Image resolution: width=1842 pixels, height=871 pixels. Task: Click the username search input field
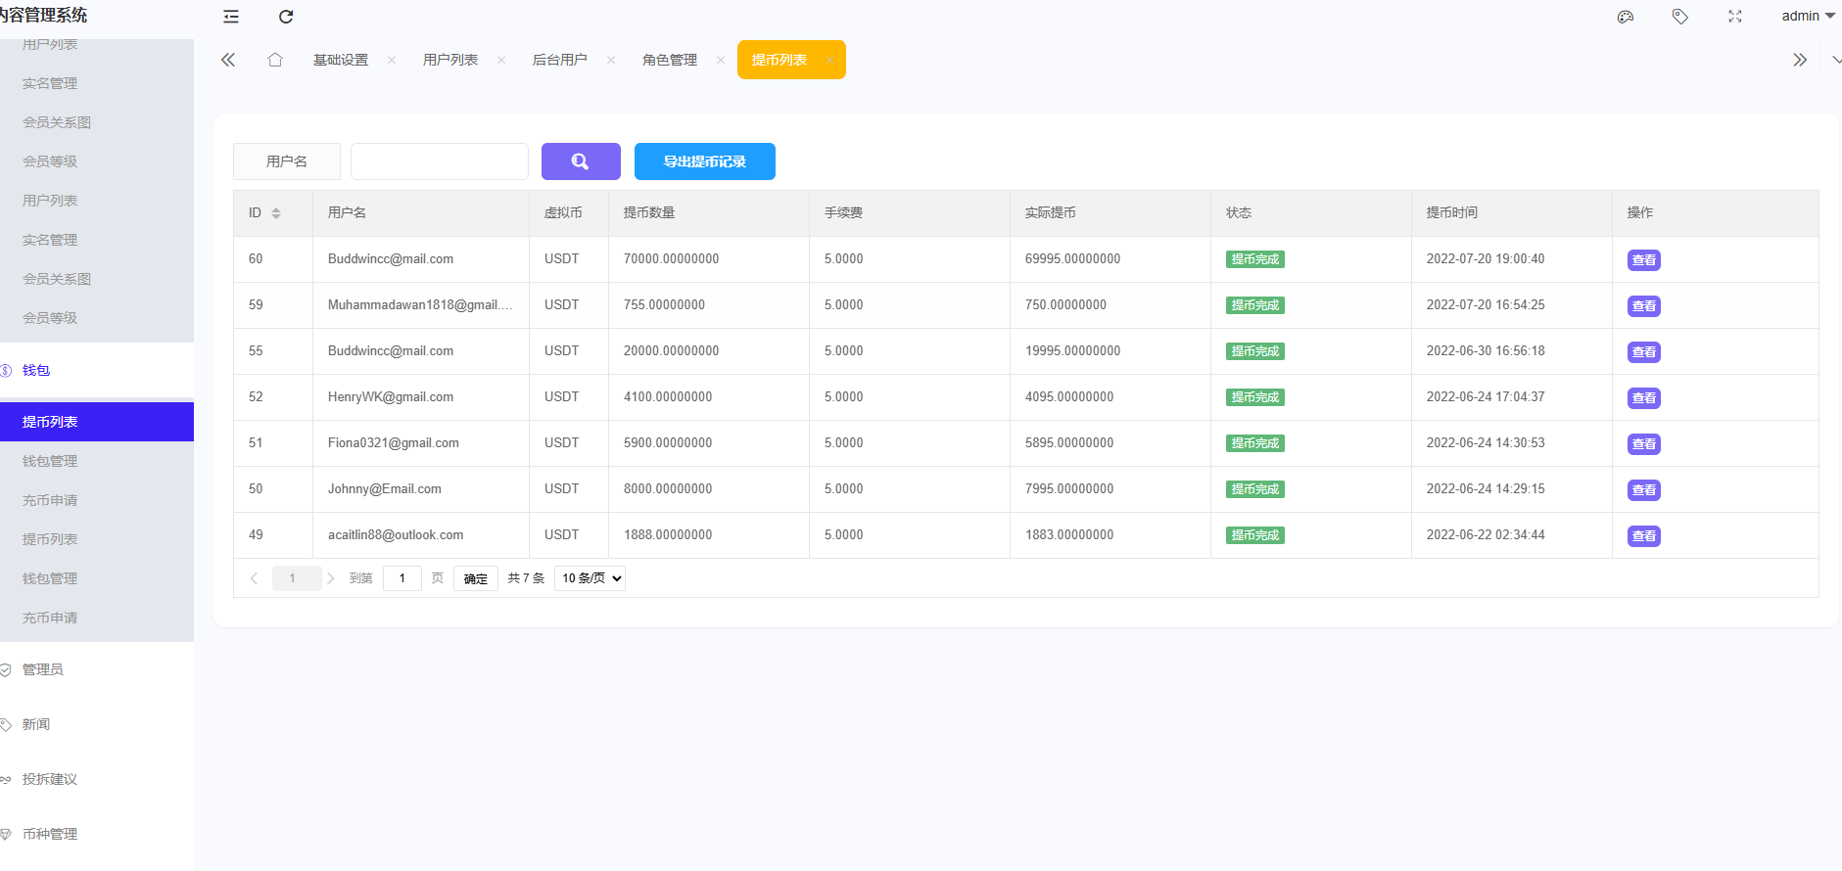(x=440, y=161)
